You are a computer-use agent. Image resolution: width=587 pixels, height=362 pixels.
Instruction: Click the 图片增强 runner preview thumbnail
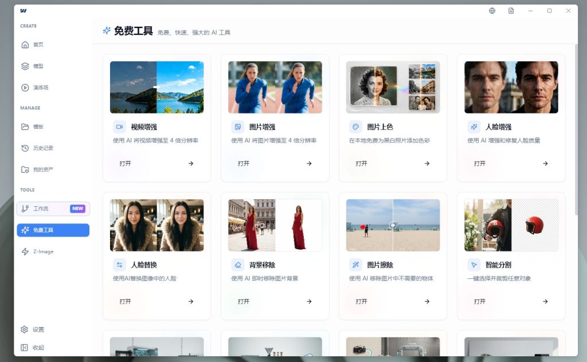point(275,87)
